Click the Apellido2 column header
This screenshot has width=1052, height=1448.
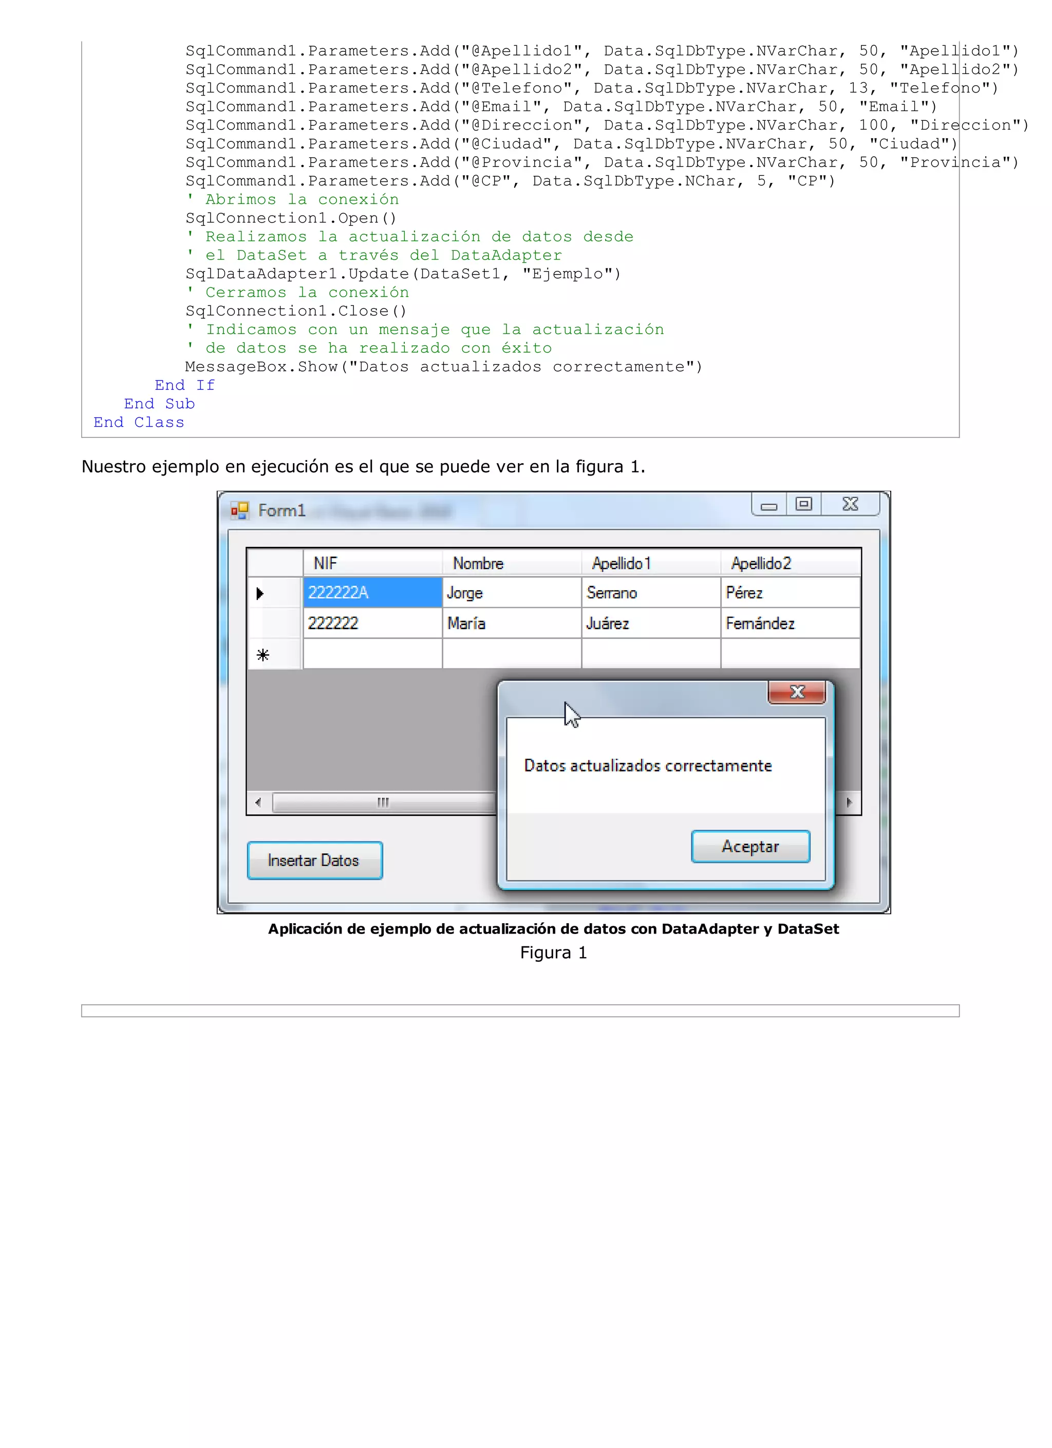791,563
